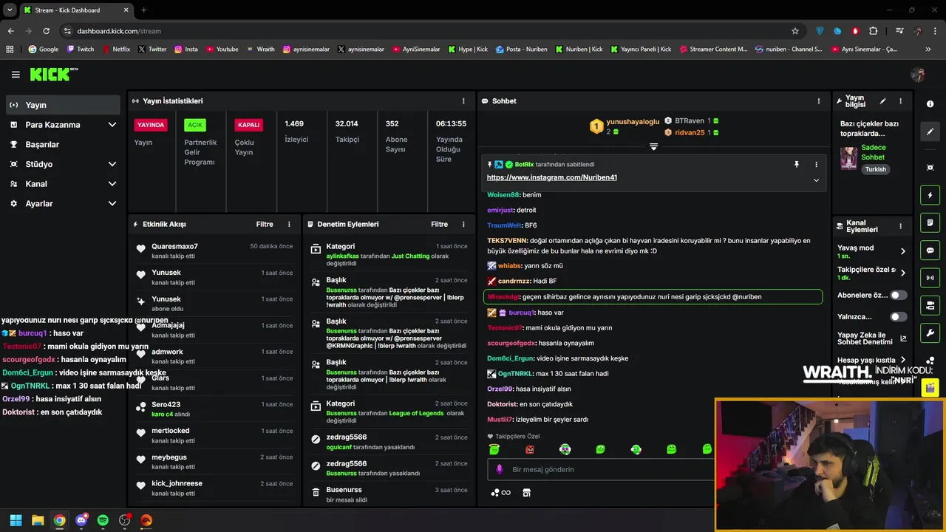Image resolution: width=946 pixels, height=532 pixels.
Task: Click the pin icon on pinned message
Action: click(797, 164)
